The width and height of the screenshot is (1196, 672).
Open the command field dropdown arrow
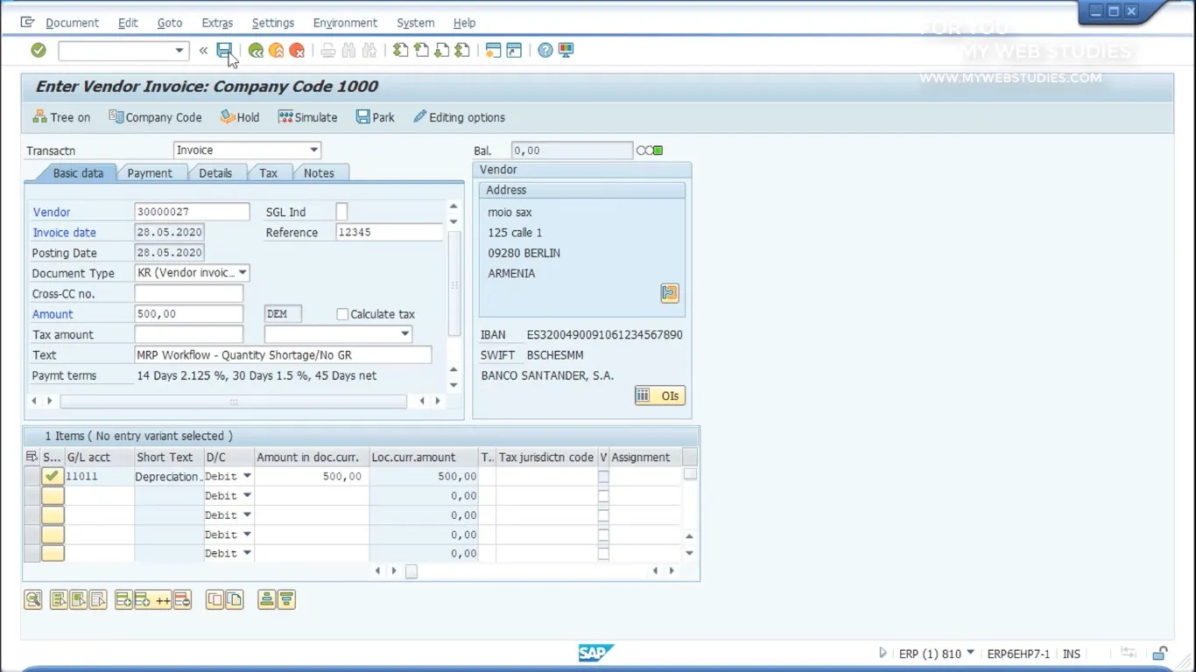[179, 51]
